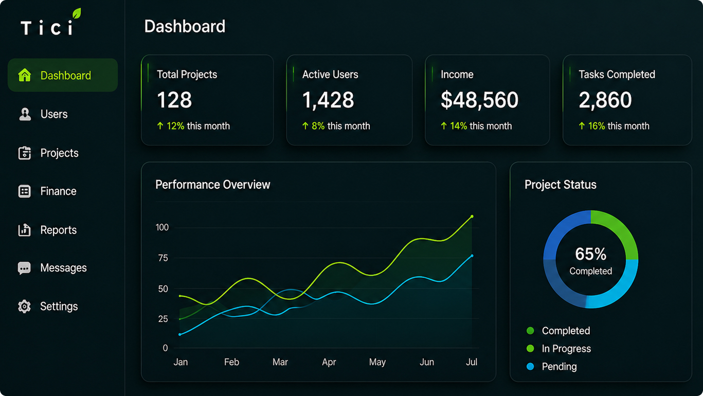
Task: Select the Income stat card
Action: click(x=488, y=100)
